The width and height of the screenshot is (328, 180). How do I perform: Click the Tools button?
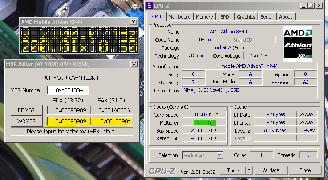tap(233, 170)
